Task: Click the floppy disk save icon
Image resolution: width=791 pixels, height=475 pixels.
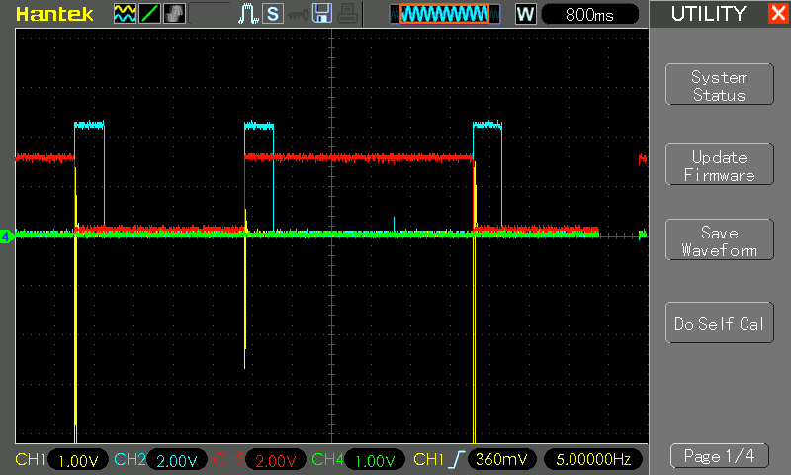Action: pyautogui.click(x=322, y=14)
